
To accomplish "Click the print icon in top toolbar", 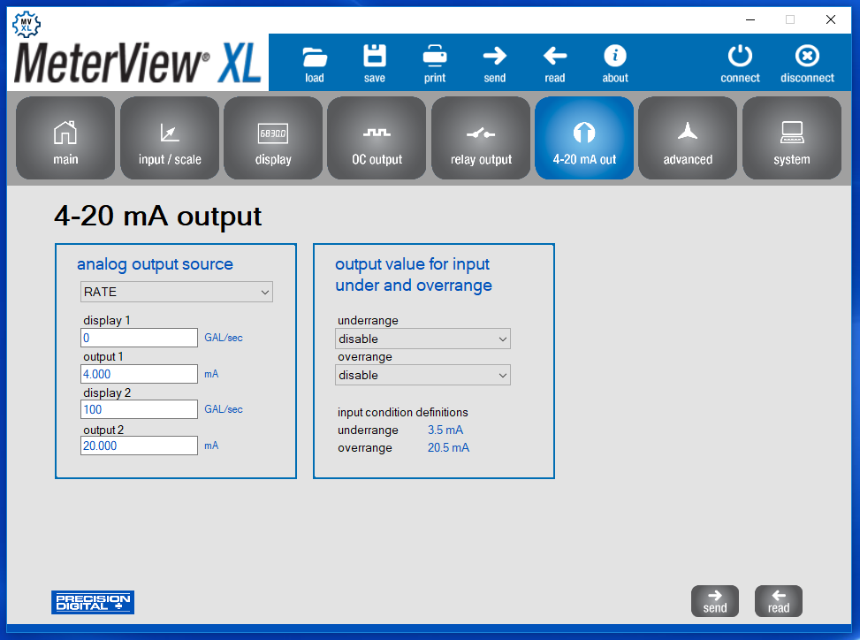I will [x=435, y=56].
